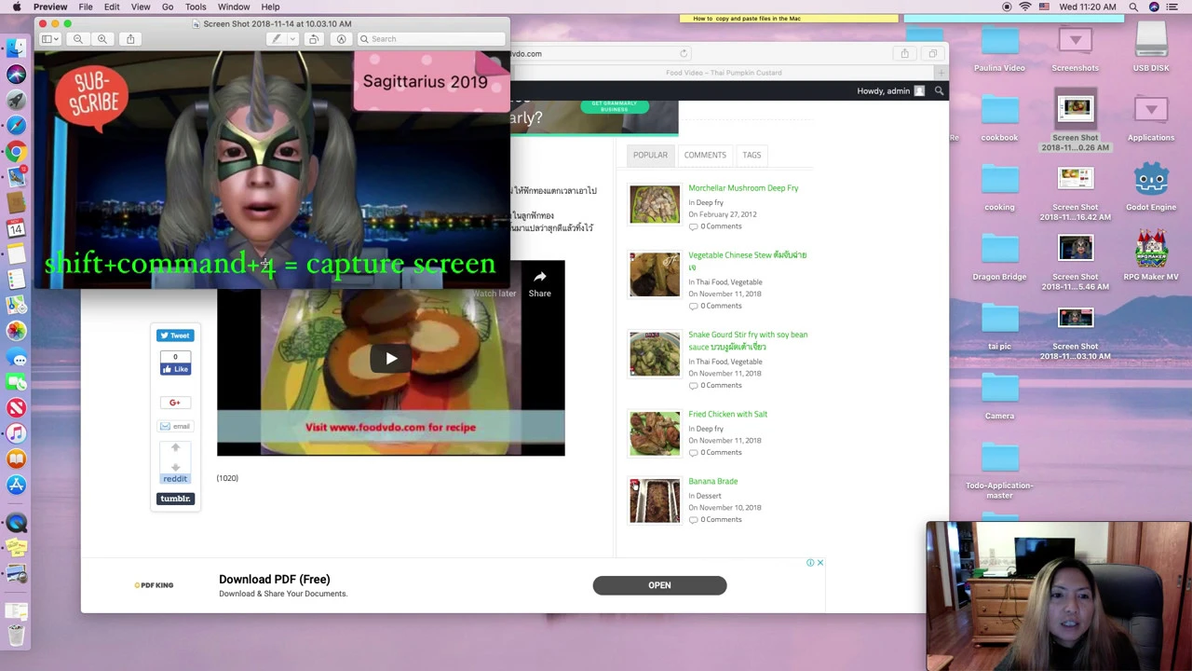Close the PDF King ad banner

pyautogui.click(x=819, y=563)
